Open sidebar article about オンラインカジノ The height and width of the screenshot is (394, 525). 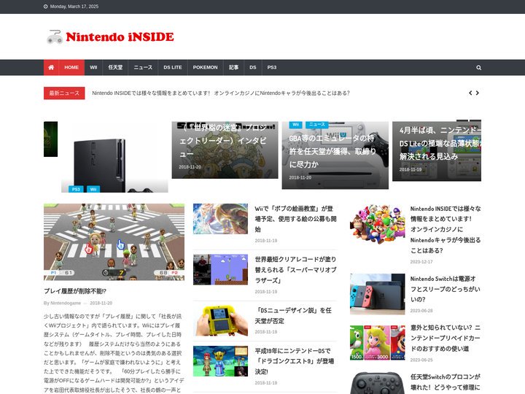pyautogui.click(x=446, y=230)
